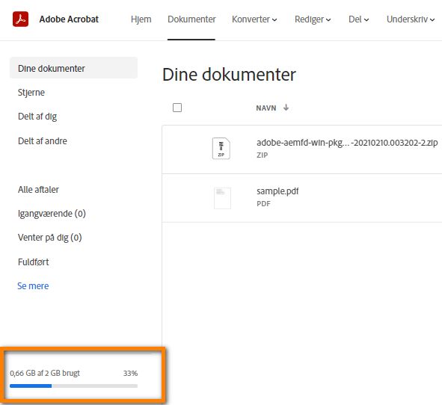Image resolution: width=442 pixels, height=405 pixels.
Task: Click the ZIP file icon
Action: coord(221,149)
